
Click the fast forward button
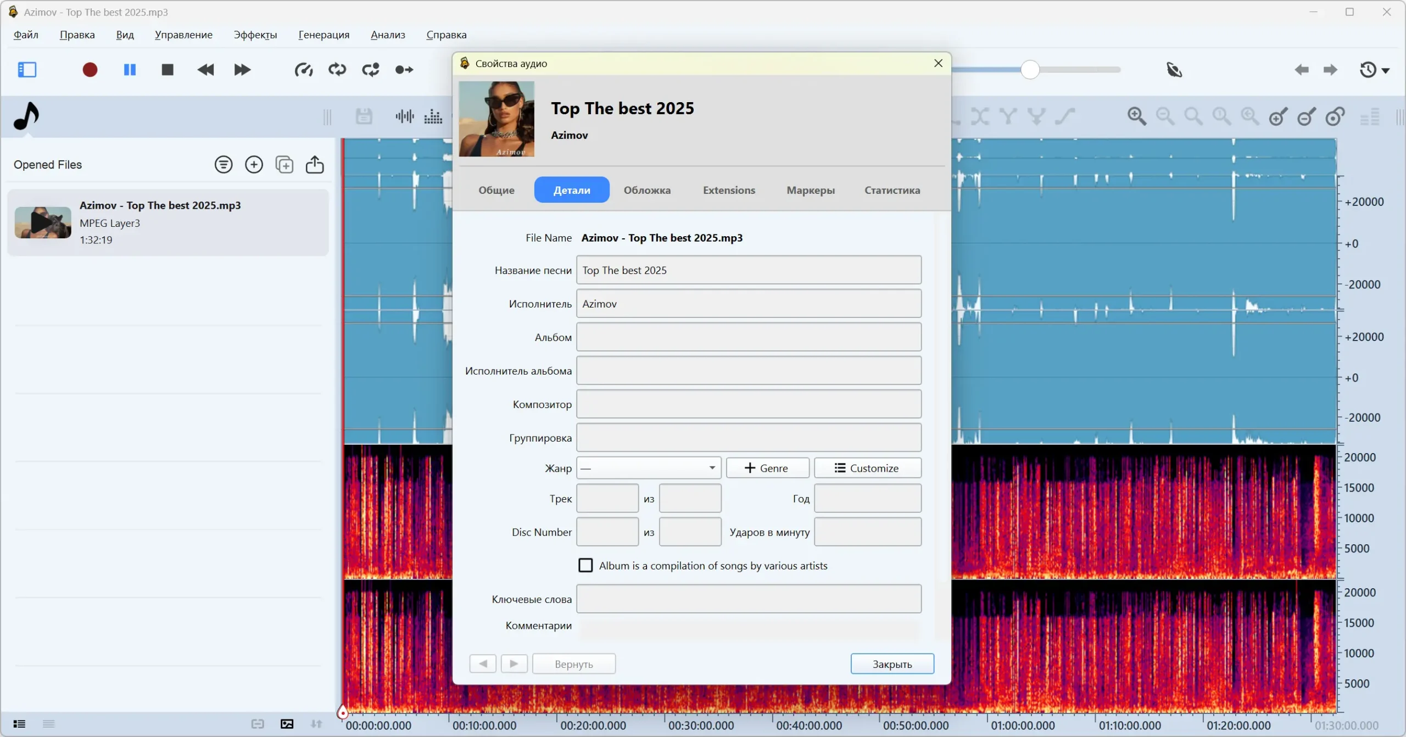(x=242, y=70)
